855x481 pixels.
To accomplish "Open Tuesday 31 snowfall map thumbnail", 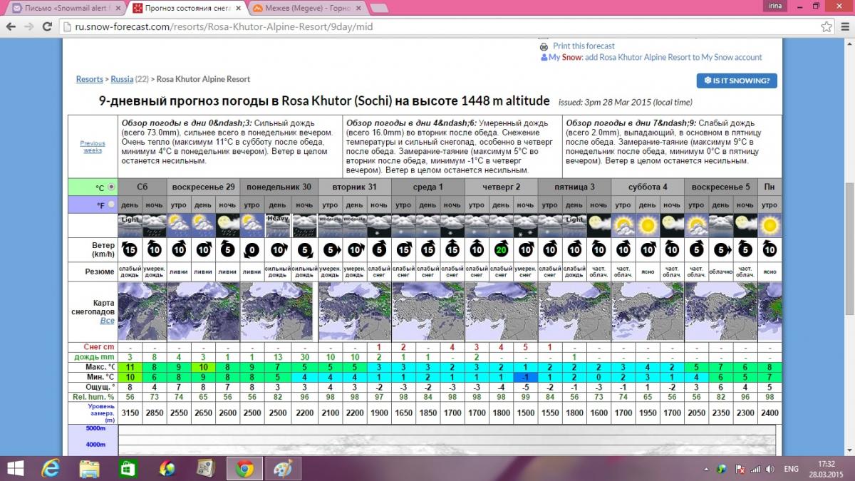I will point(353,311).
